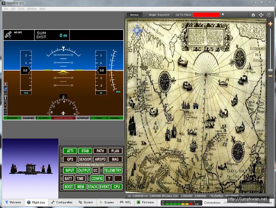The width and height of the screenshot is (276, 208).
Task: Switch to the Scopes tab
Action: click(107, 202)
